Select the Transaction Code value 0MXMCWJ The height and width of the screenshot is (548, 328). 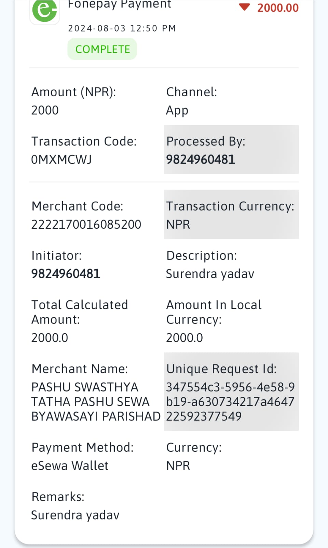point(61,160)
